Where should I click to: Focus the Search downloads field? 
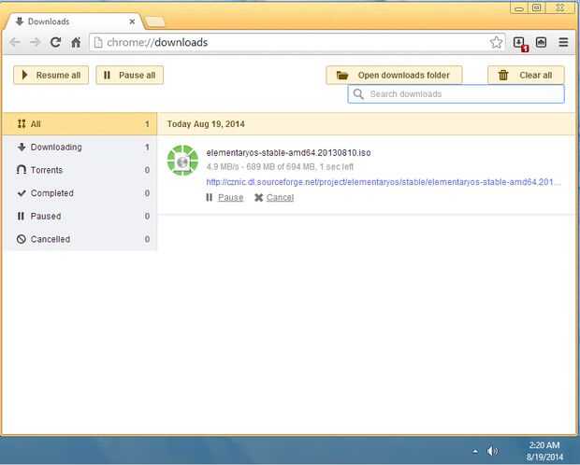[x=457, y=93]
